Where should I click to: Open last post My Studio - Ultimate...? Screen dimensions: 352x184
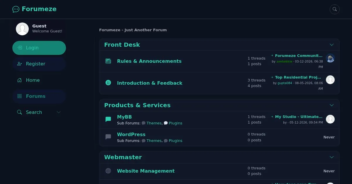pos(299,117)
